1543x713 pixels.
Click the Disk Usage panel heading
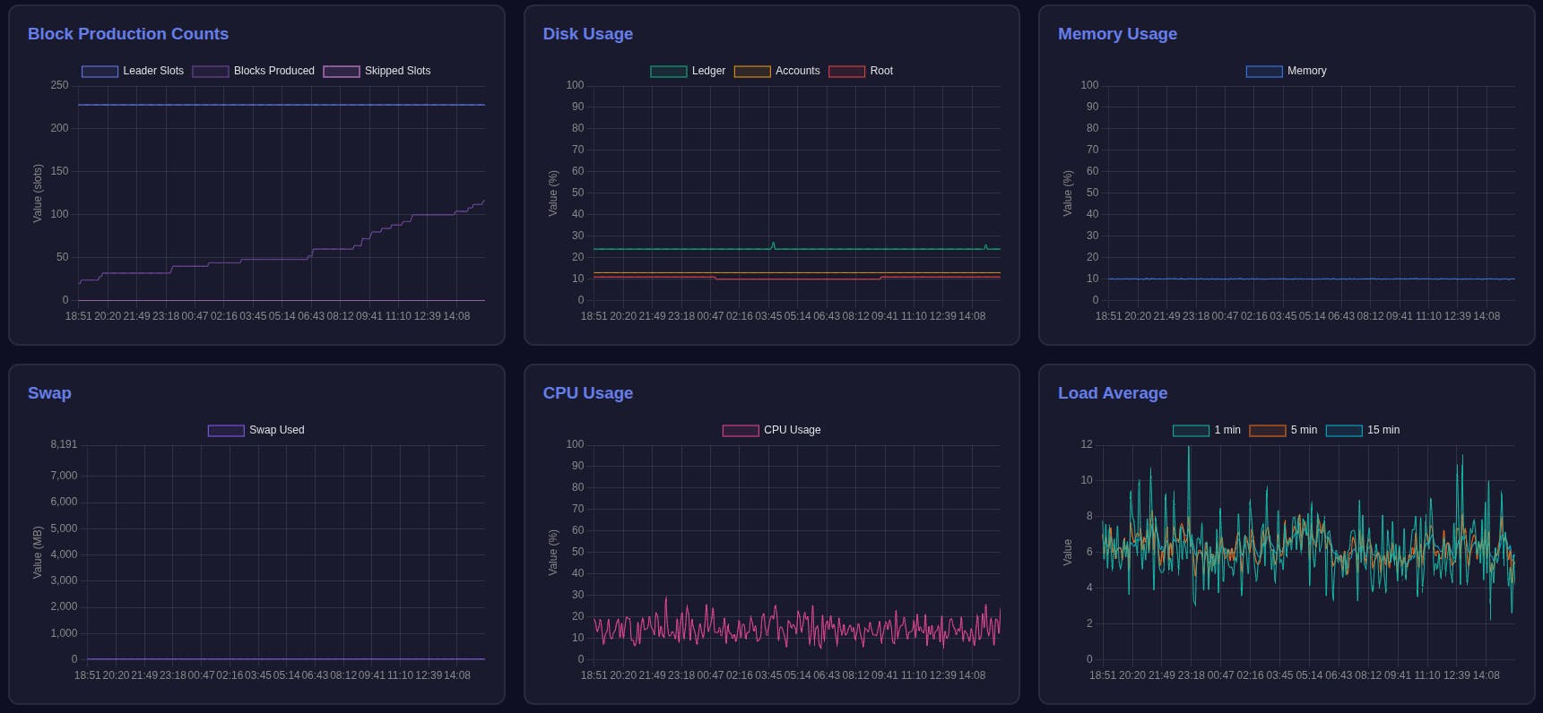point(588,34)
